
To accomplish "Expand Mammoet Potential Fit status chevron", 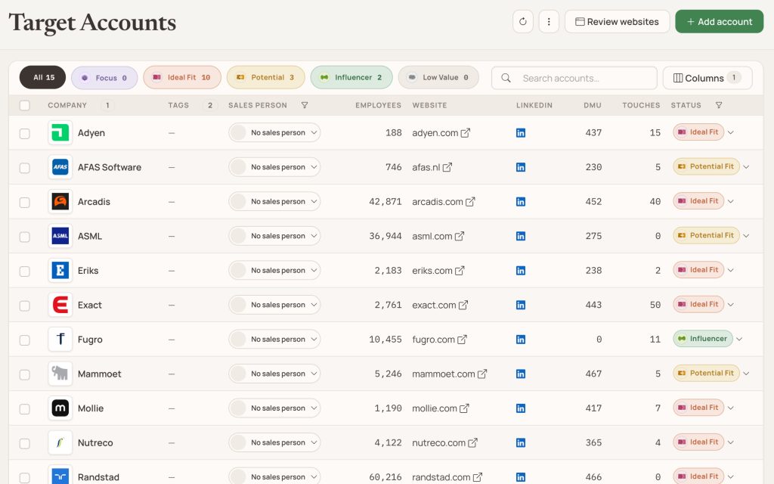I will click(x=746, y=374).
